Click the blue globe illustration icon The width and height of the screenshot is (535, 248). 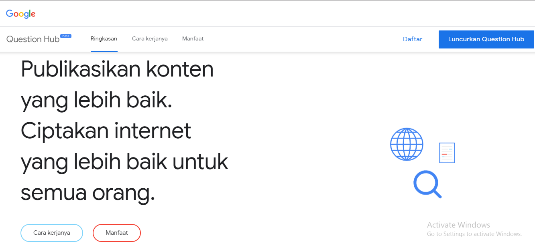pyautogui.click(x=407, y=144)
